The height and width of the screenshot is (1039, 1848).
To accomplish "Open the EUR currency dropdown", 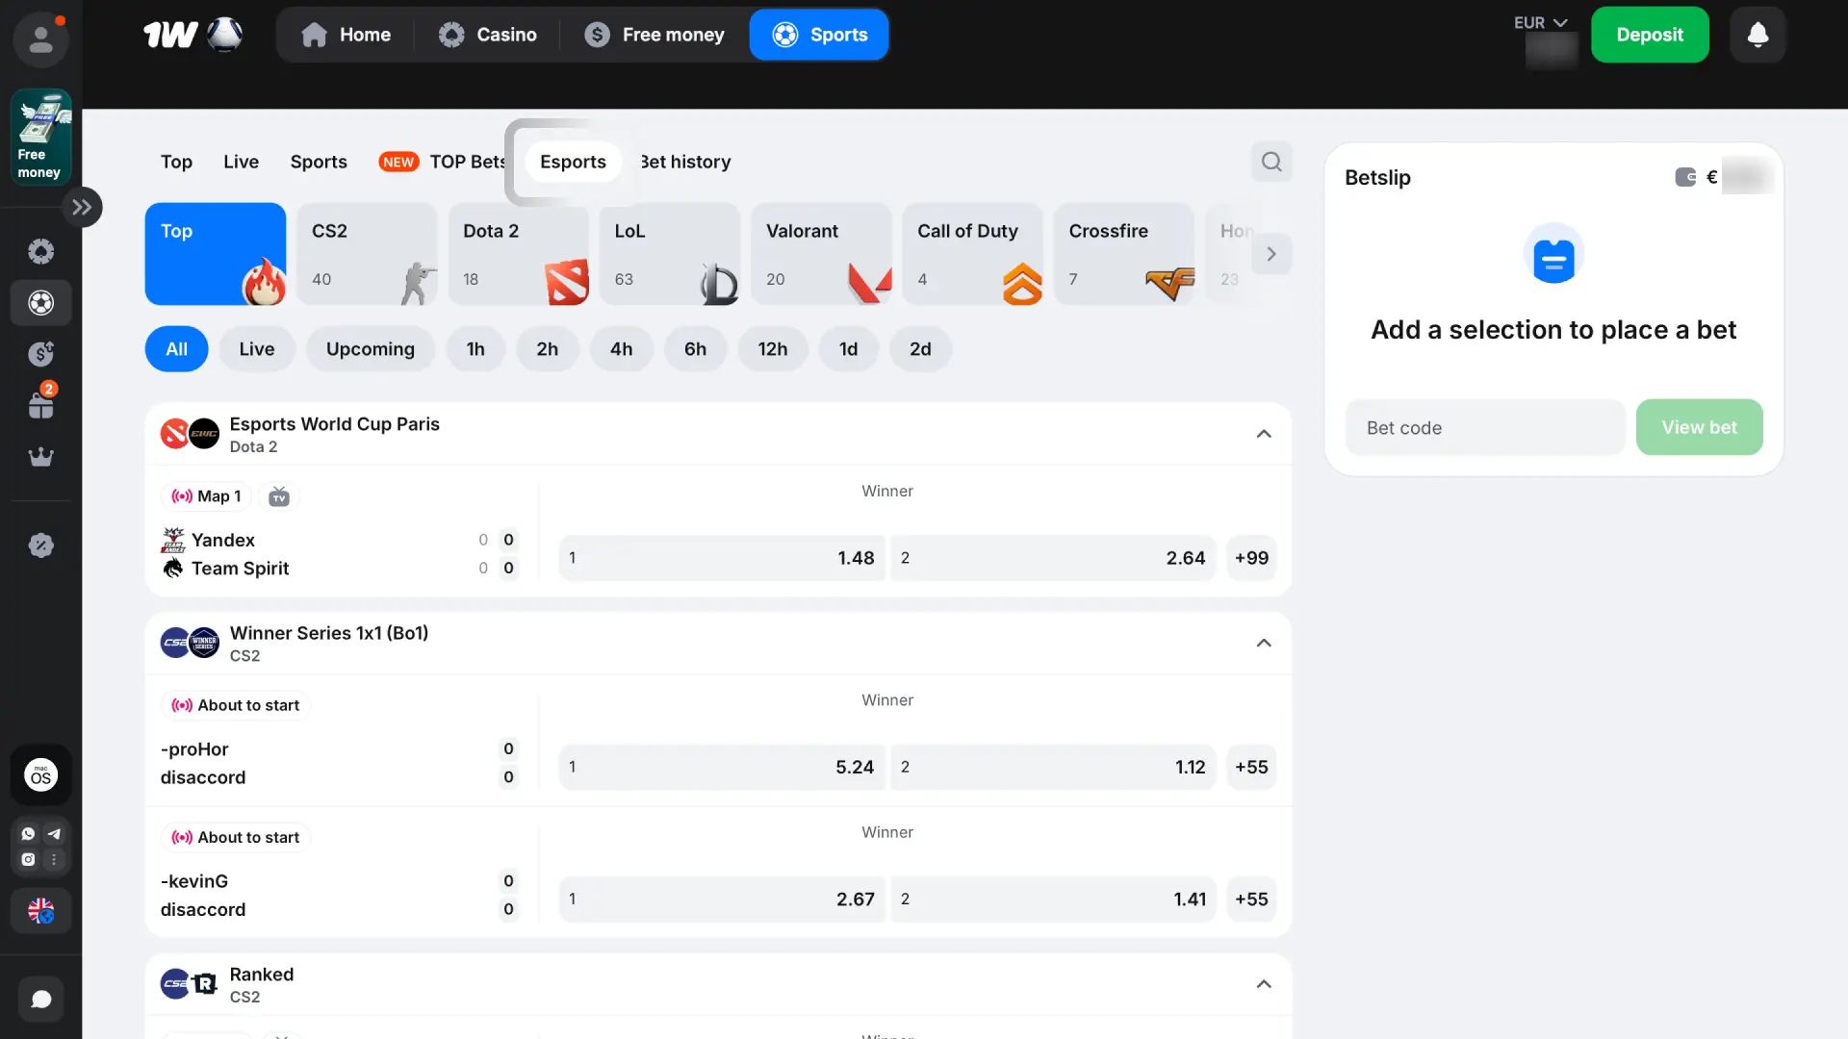I will pos(1540,22).
